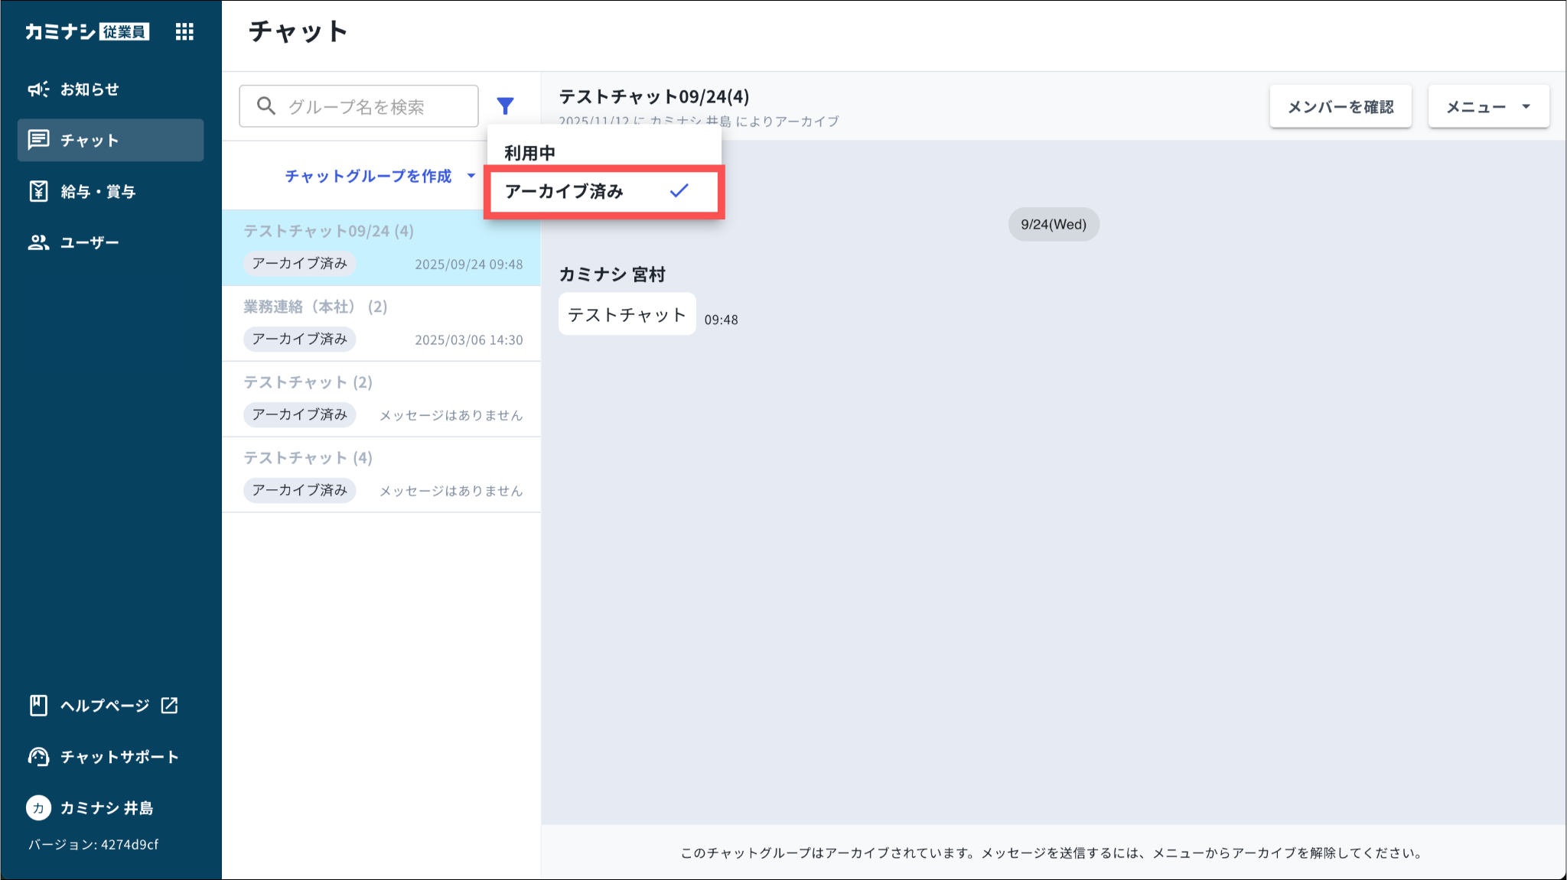The height and width of the screenshot is (880, 1567).
Task: Click the お知らせ megaphone icon
Action: 38,89
